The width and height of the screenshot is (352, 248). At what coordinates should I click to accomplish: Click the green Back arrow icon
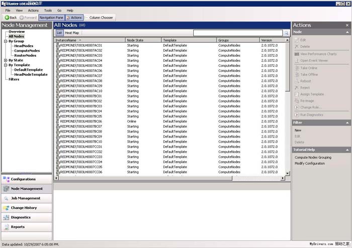coord(7,18)
